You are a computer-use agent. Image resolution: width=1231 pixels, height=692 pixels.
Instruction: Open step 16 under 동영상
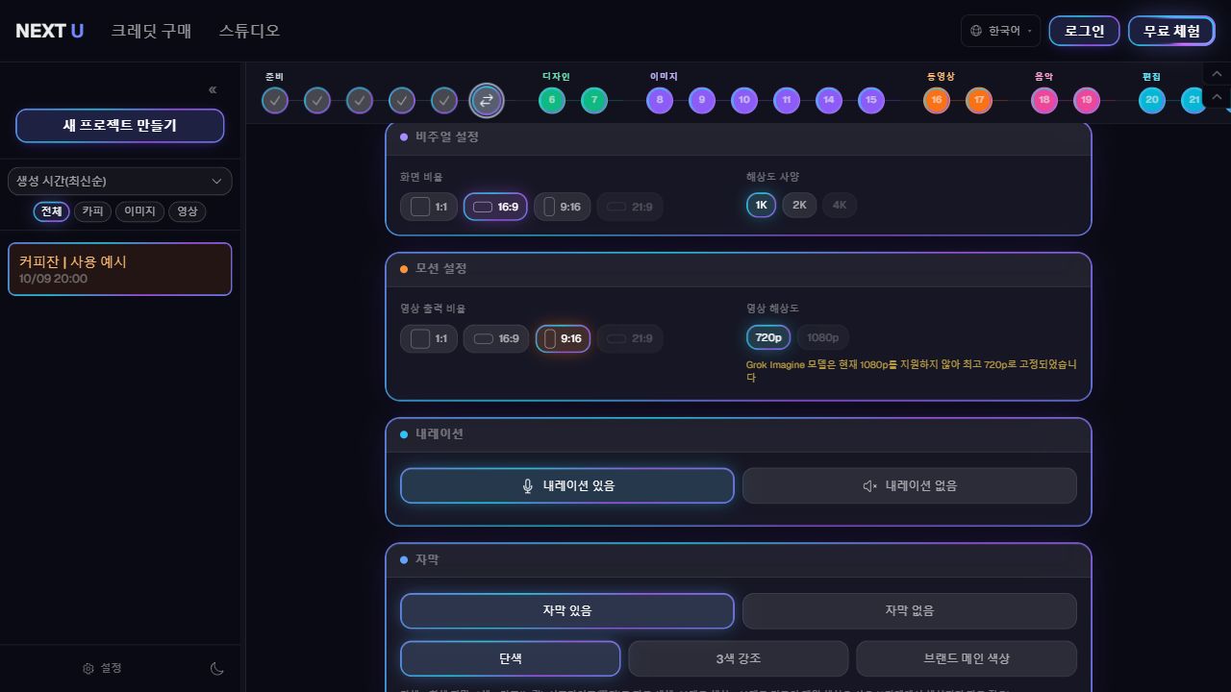coord(937,100)
